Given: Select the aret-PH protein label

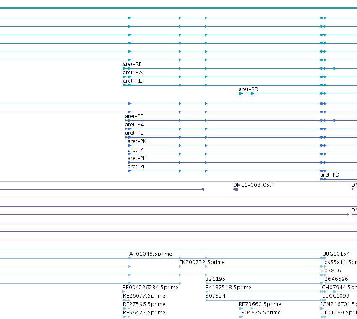Looking at the screenshot, I should click(x=137, y=159).
